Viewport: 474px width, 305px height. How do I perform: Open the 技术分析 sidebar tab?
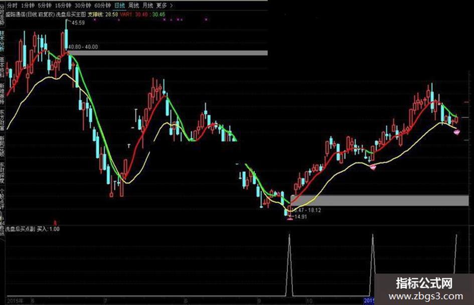(2, 41)
